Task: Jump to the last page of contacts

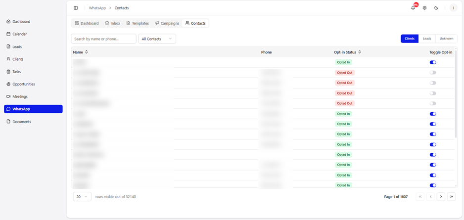Action: coord(451,197)
